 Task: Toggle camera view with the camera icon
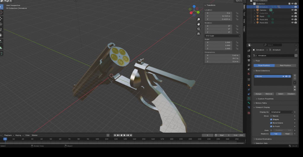pos(198,29)
